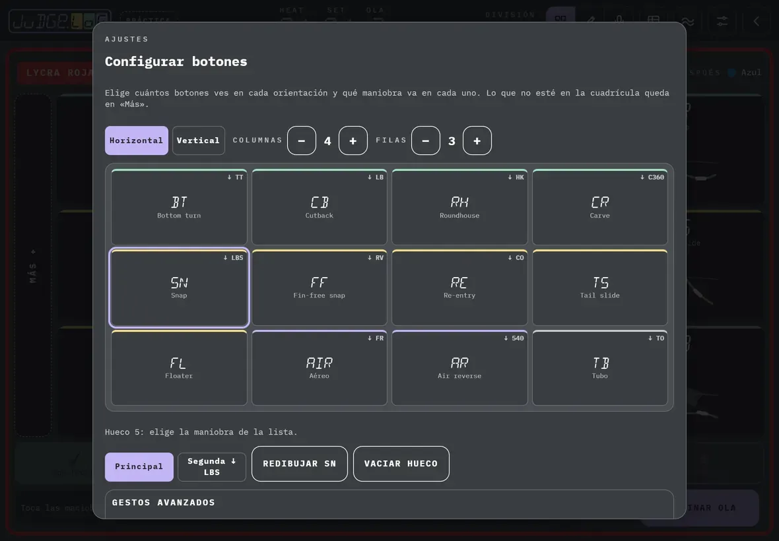Open the sliders settings icon in background toolbar

click(722, 21)
